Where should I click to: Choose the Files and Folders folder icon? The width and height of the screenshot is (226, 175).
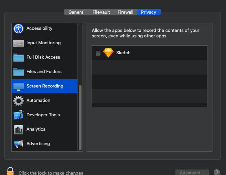coord(19,72)
